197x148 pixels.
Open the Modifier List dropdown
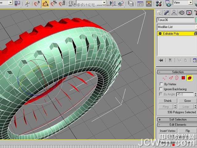pyautogui.click(x=177, y=27)
